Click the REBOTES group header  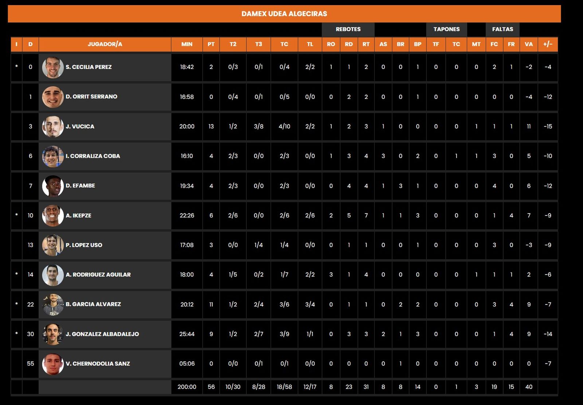(348, 29)
